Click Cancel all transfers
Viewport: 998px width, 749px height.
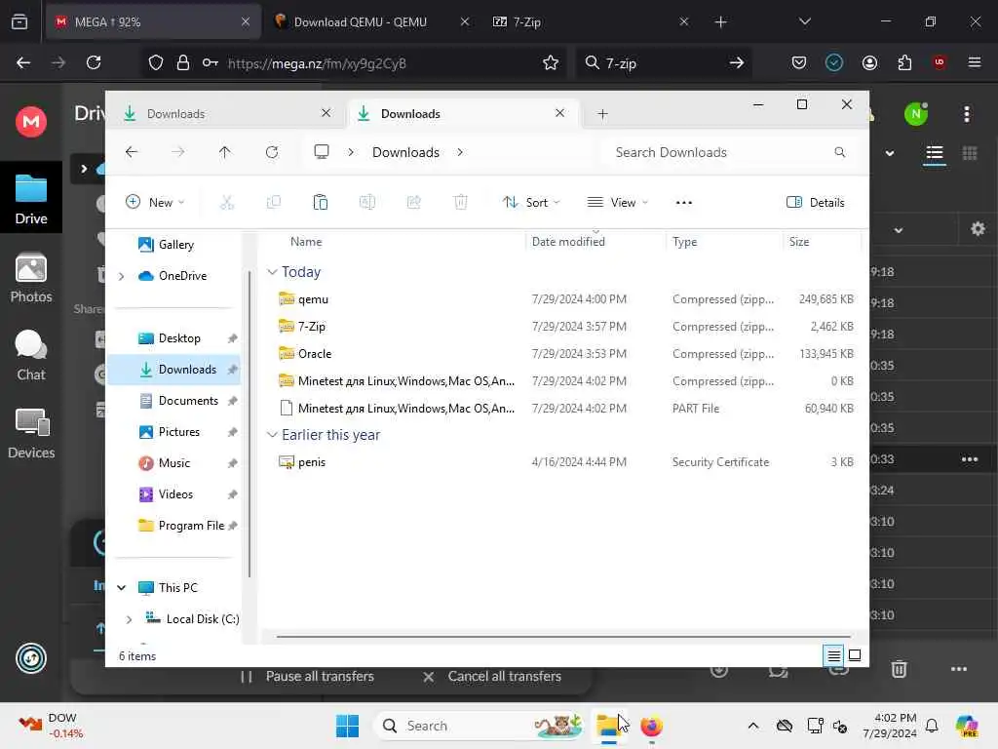[492, 677]
